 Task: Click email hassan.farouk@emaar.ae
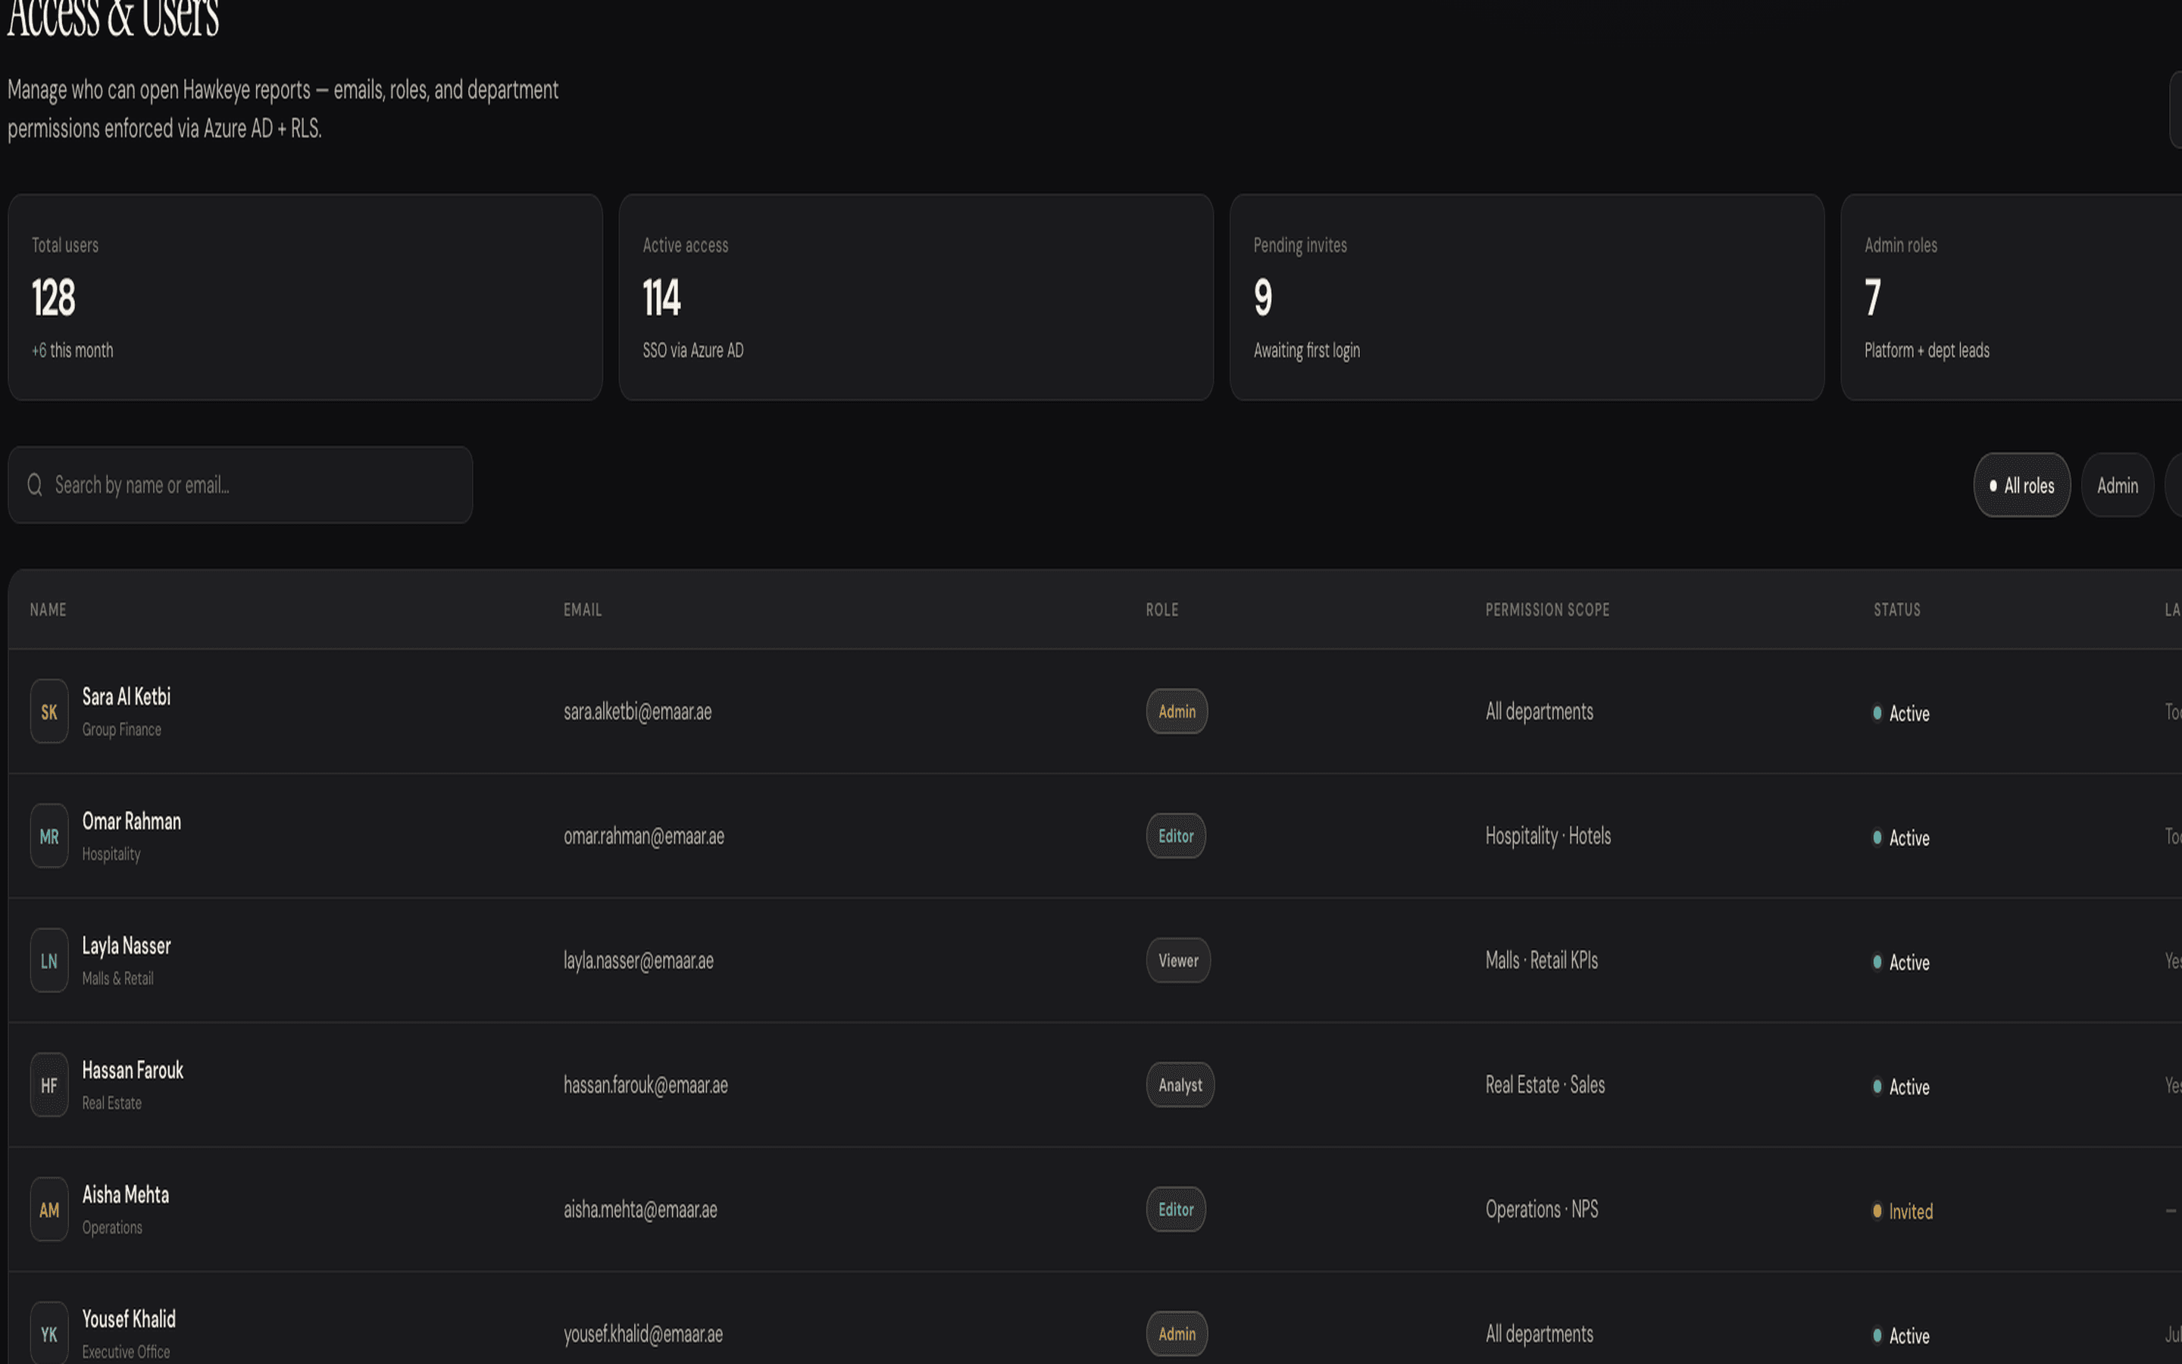click(x=646, y=1085)
